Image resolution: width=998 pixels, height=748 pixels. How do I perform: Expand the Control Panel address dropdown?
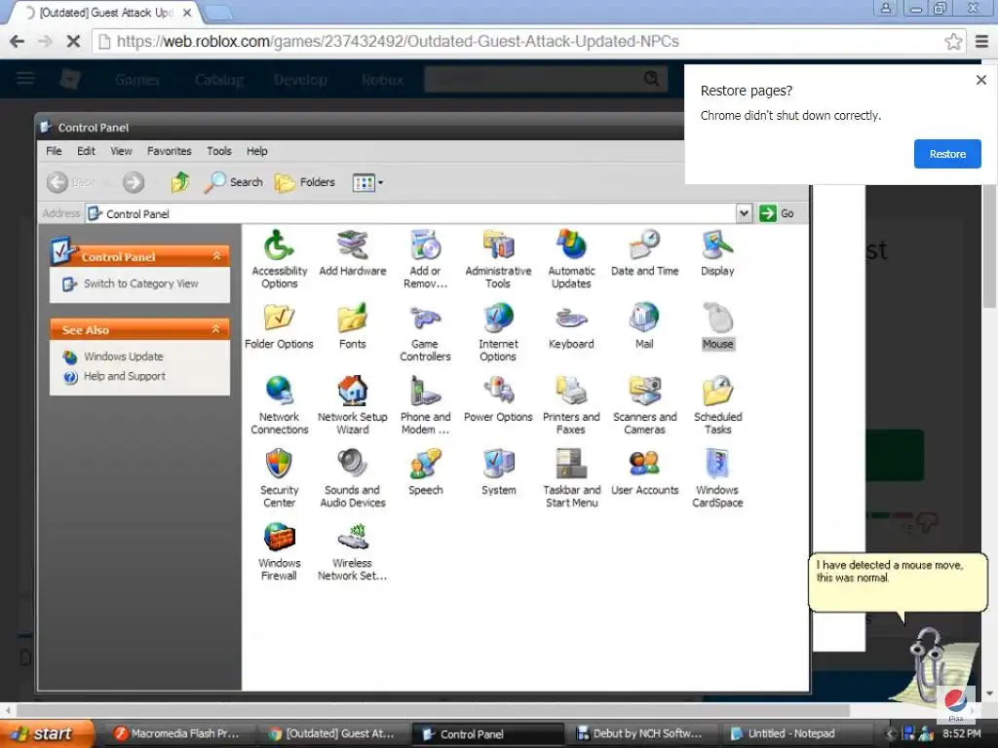point(744,213)
